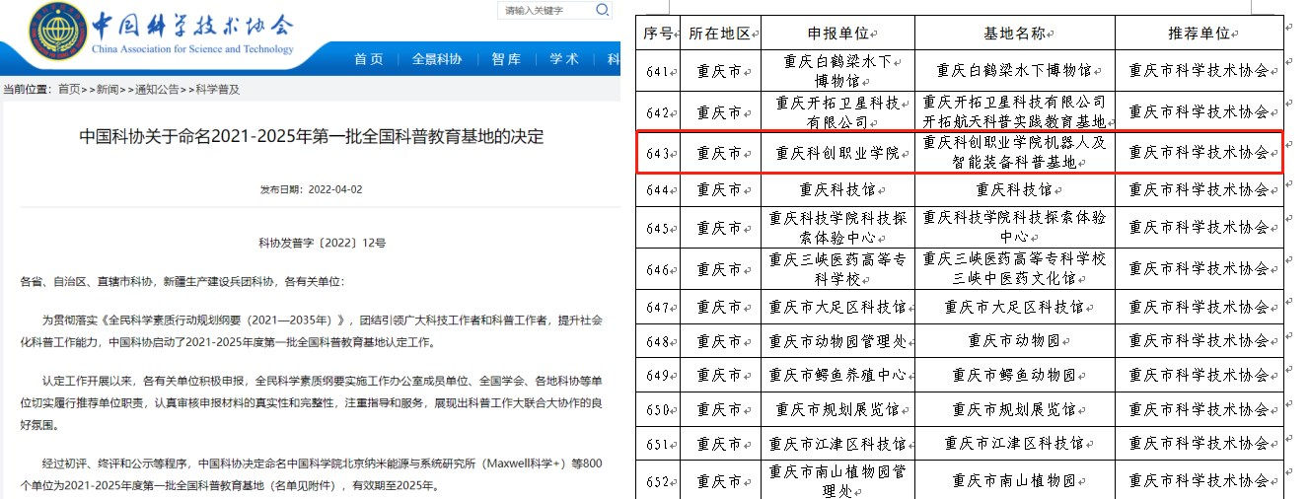Screen dimensions: 1309x499
Task: Select the 学术 navigation tab
Action: tap(563, 59)
